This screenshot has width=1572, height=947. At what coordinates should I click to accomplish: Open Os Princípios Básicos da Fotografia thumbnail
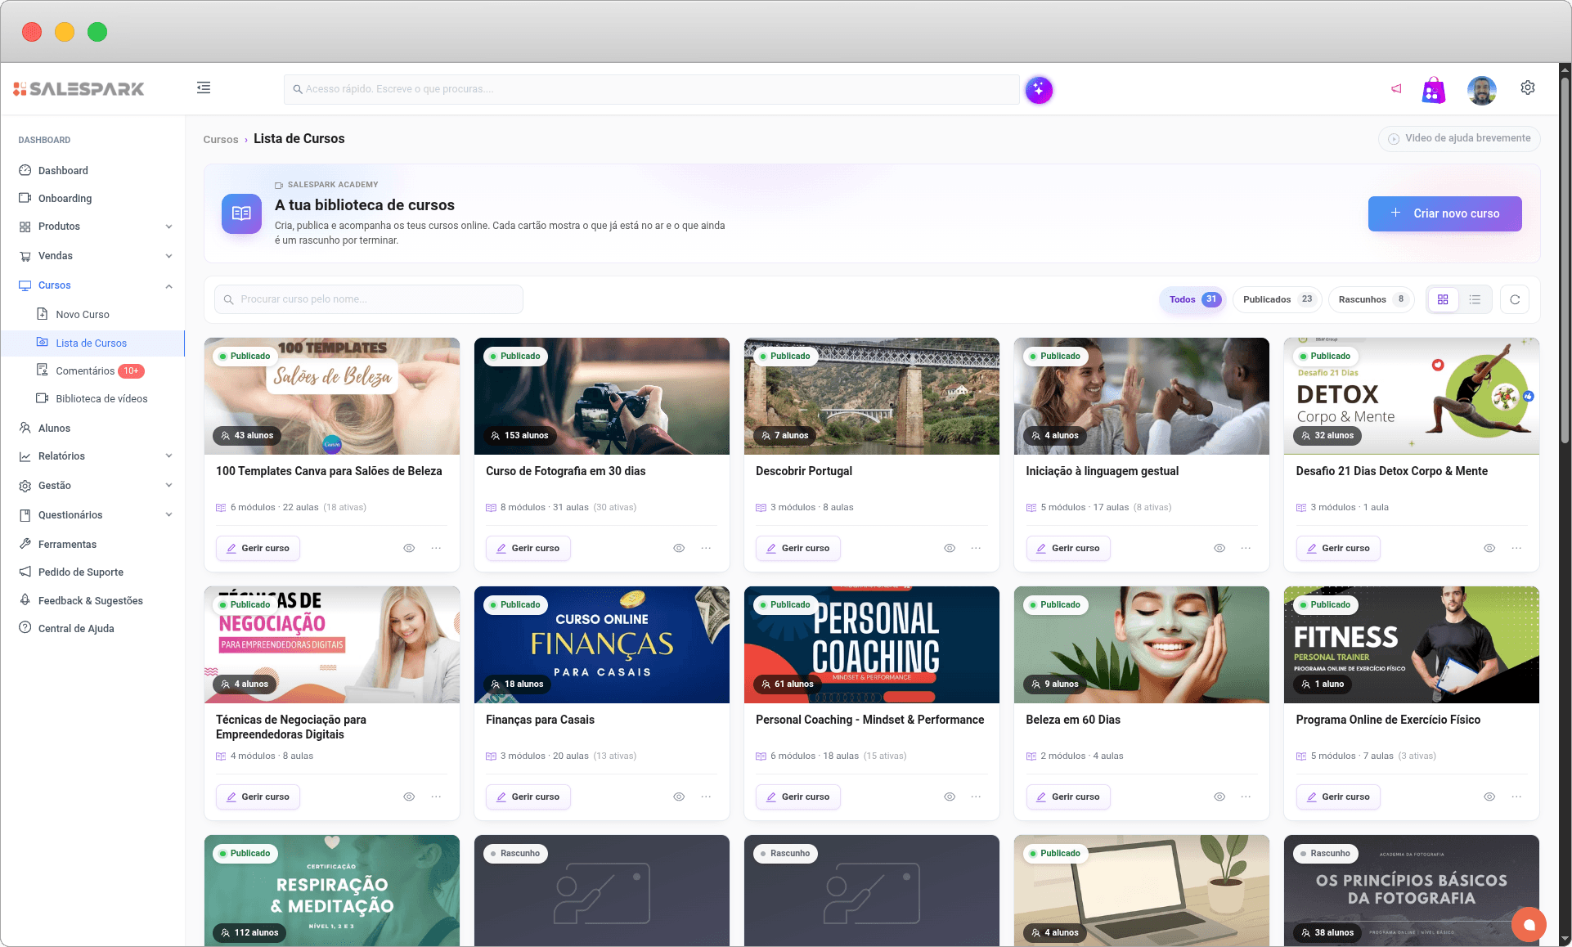click(1412, 891)
